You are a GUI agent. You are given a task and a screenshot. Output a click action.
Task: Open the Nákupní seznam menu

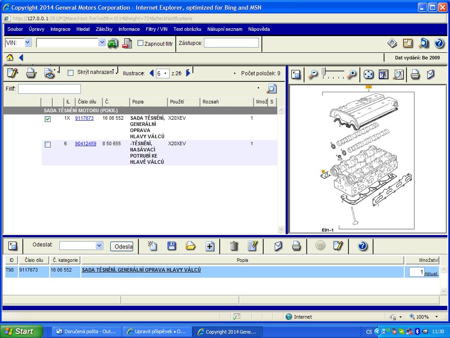pos(225,29)
